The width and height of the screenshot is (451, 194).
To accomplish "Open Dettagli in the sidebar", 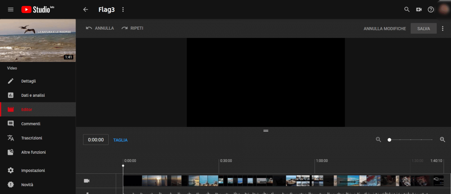I will pyautogui.click(x=29, y=81).
